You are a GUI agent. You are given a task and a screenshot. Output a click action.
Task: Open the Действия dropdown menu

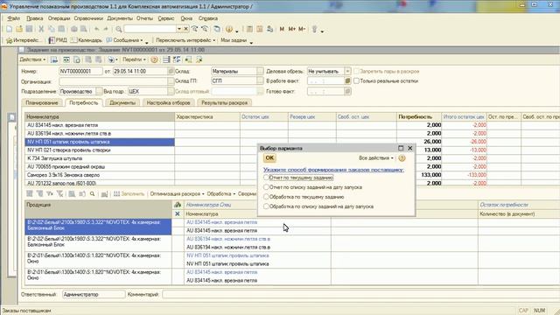(x=32, y=59)
